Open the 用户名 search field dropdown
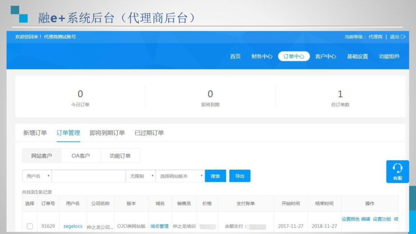 click(37, 176)
